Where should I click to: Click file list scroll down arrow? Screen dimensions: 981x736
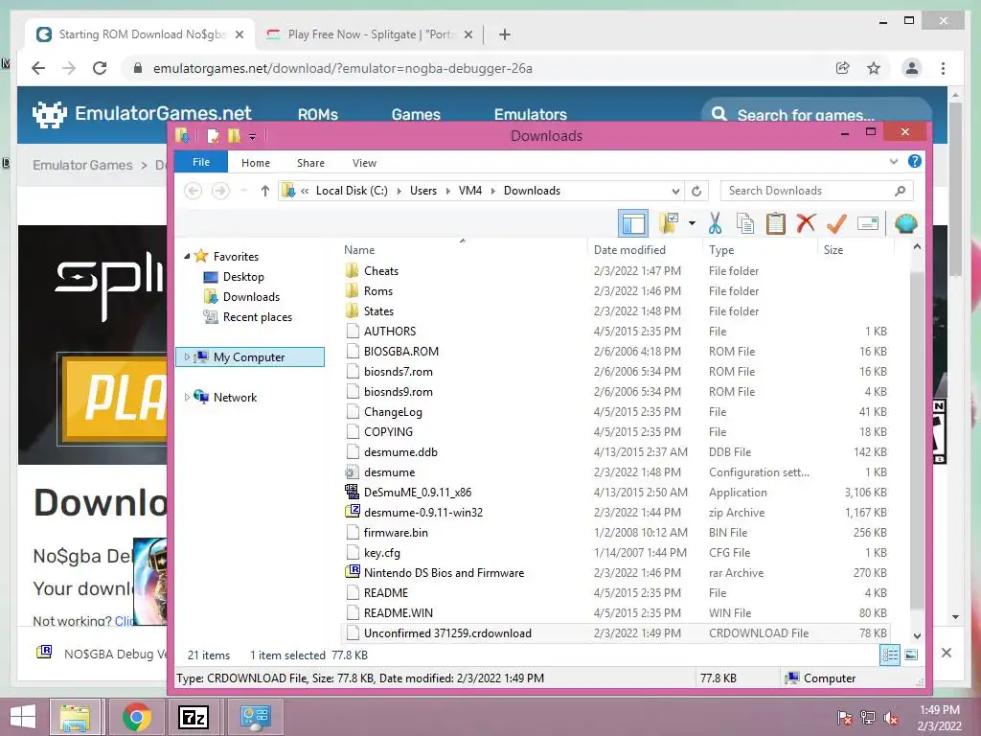[x=917, y=636]
